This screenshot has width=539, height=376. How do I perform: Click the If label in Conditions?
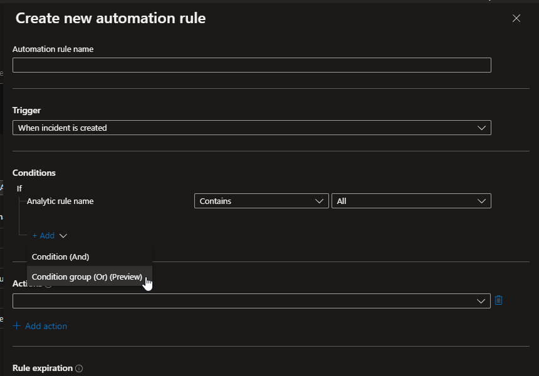coord(19,188)
